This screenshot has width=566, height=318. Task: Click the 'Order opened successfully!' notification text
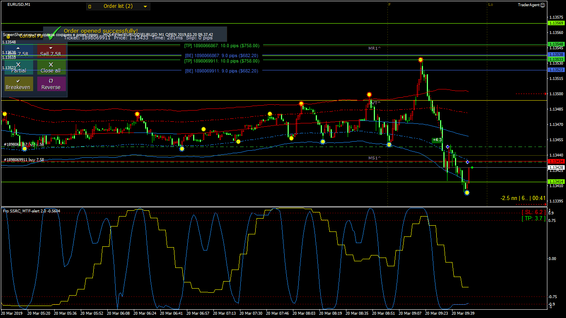pyautogui.click(x=101, y=31)
